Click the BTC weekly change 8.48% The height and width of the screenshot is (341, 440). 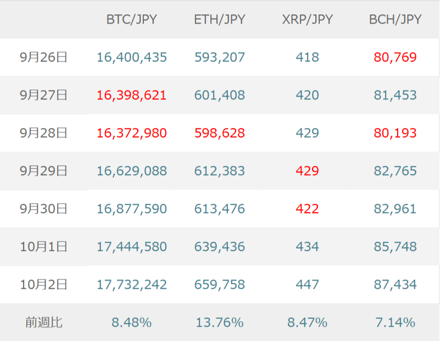131,322
